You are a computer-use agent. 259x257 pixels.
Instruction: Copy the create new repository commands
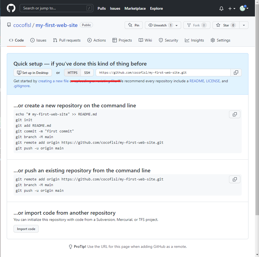click(x=235, y=114)
